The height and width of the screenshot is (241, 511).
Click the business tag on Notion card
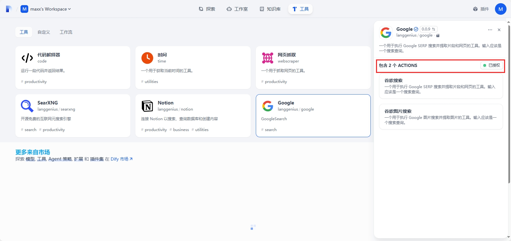pos(179,130)
